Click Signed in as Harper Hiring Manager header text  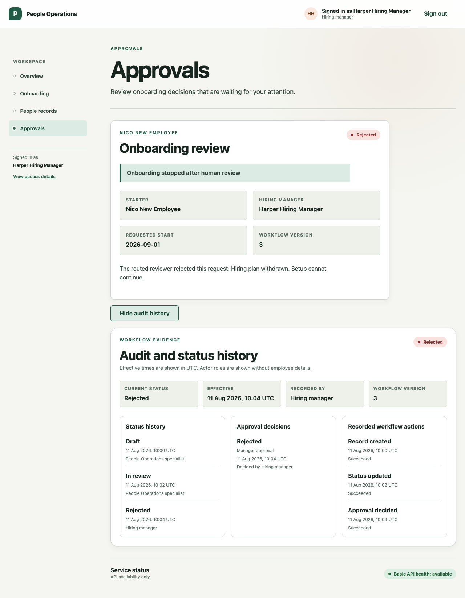tap(366, 11)
